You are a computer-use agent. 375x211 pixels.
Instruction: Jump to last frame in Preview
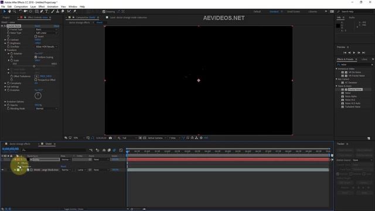coord(364,53)
